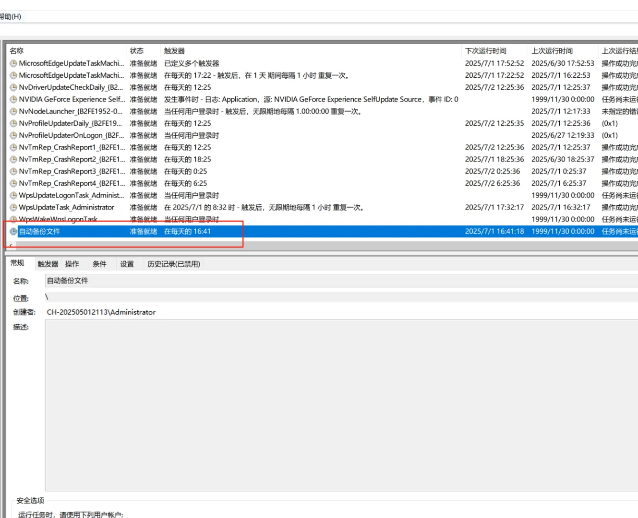Click the last run time 2025/6/30 17:52:53

click(563, 63)
